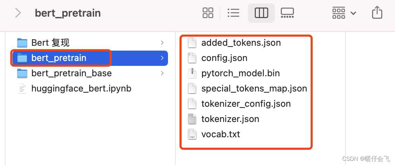The width and height of the screenshot is (395, 165).
Task: Select huggingface_bert.ipynb notebook file
Action: [81, 88]
